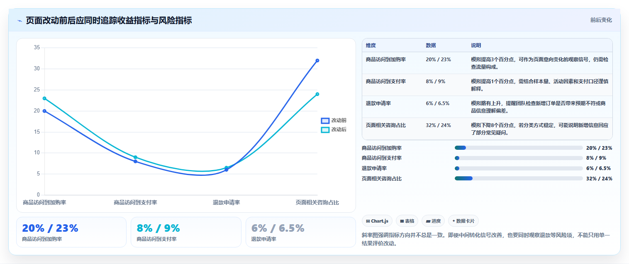Click the page title 页面改动前后应同时追踪收益指标与风险指标
This screenshot has height=264, width=629.
click(109, 21)
